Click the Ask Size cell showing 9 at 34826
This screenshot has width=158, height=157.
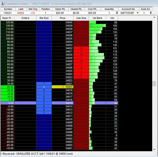click(x=81, y=68)
